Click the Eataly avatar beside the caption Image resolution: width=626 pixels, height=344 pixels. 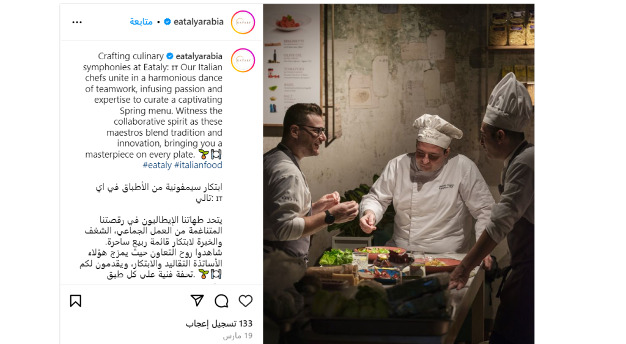(243, 60)
